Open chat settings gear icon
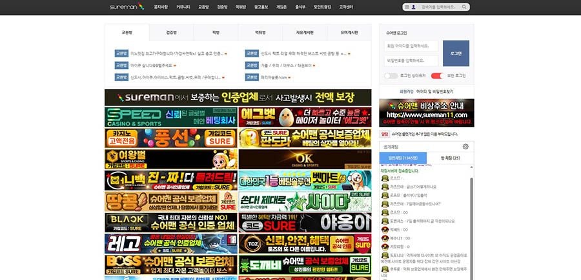 [465, 147]
